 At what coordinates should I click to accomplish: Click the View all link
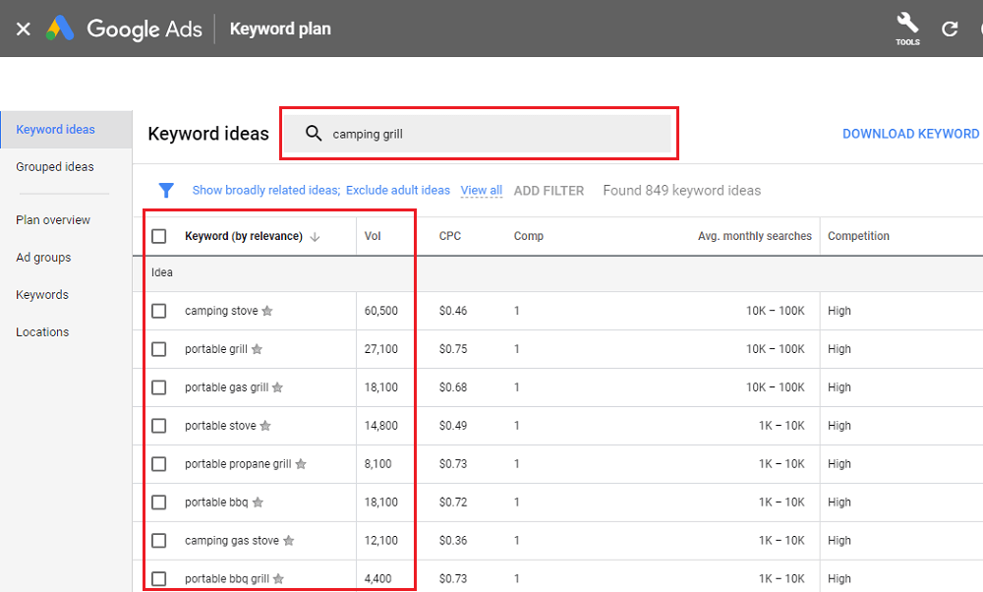click(x=482, y=190)
